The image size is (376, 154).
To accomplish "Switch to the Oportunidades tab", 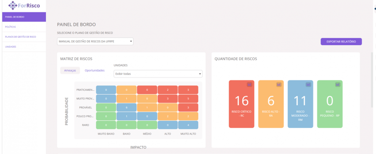I will [x=94, y=71].
